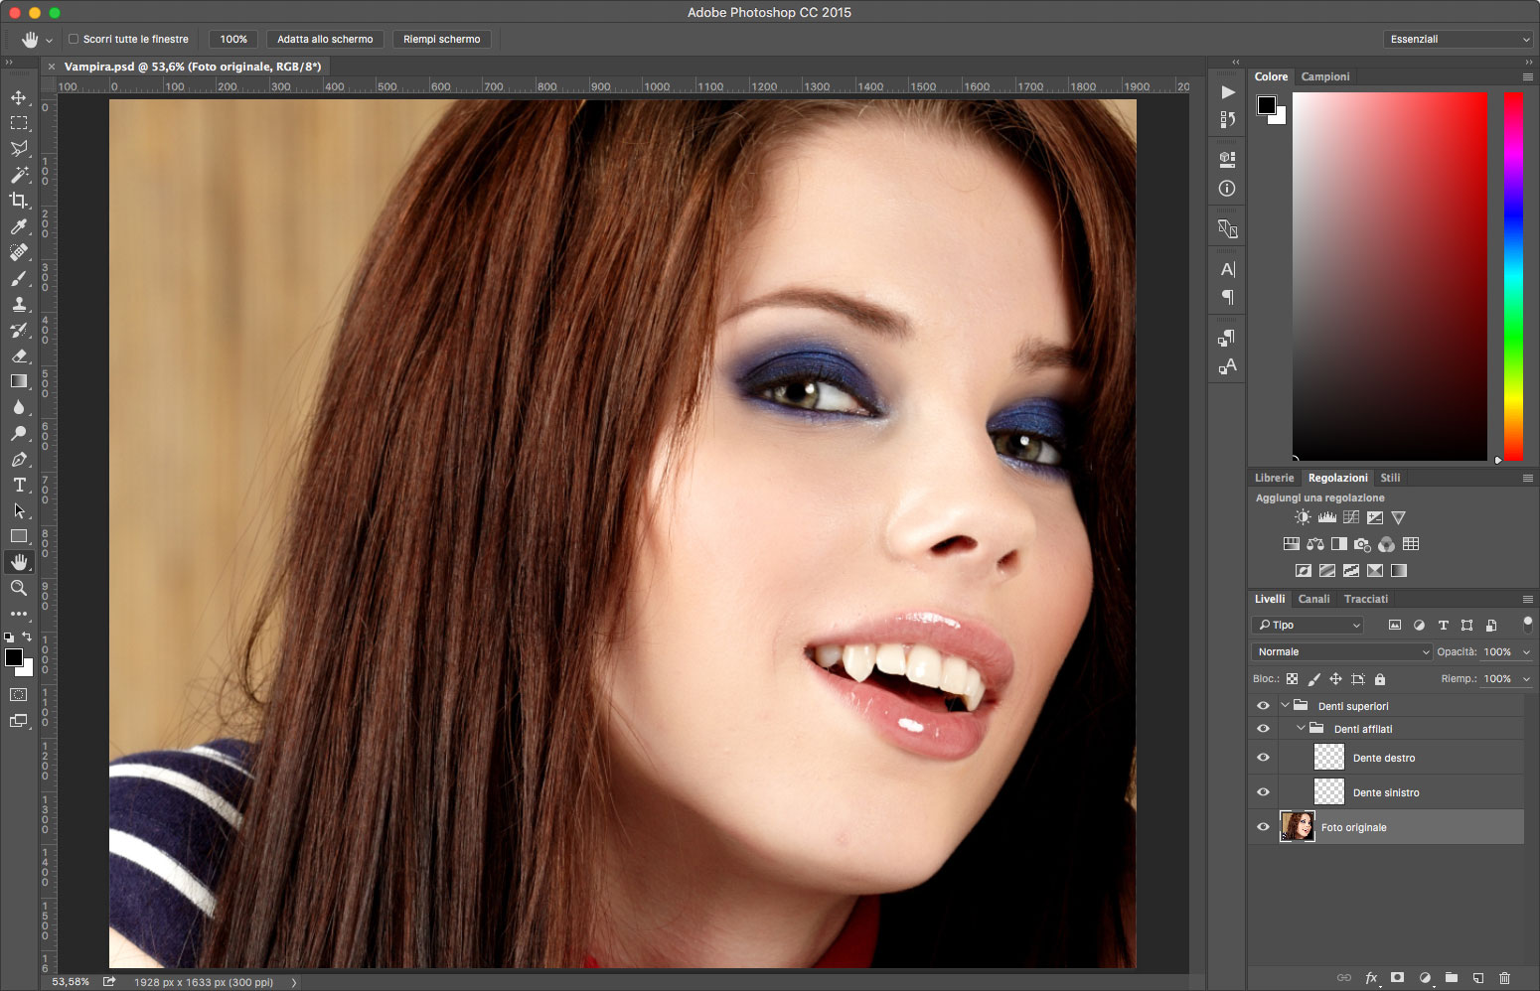Select the Pen tool
The height and width of the screenshot is (991, 1540).
pyautogui.click(x=19, y=459)
